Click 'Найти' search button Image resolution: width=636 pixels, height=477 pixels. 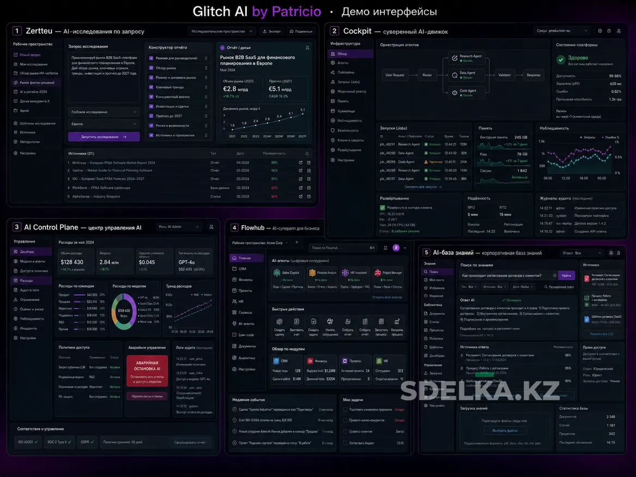(x=567, y=275)
